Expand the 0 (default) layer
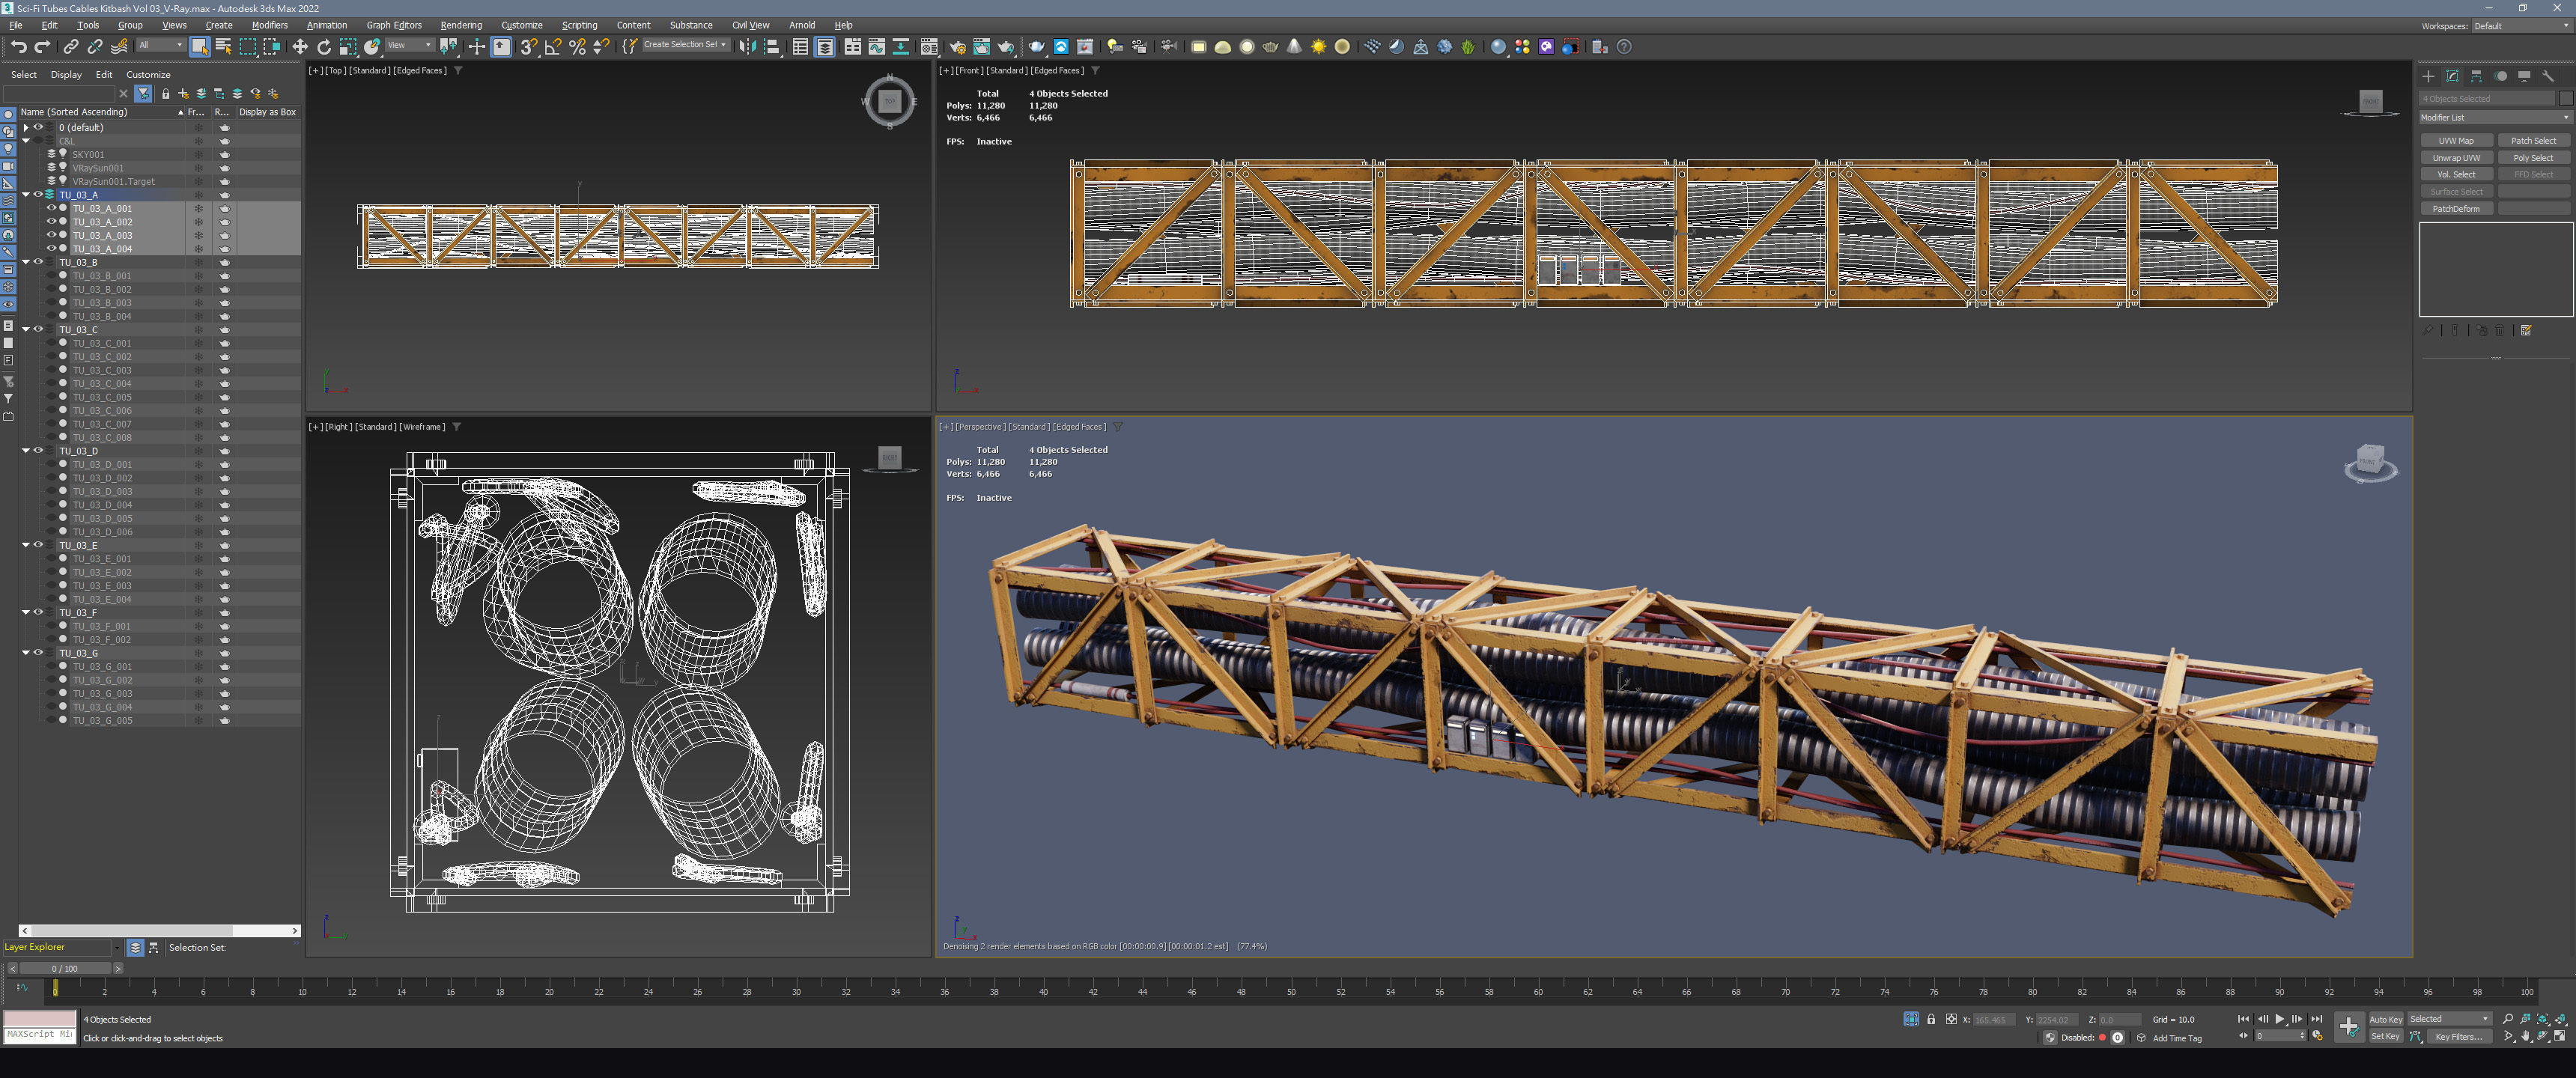This screenshot has height=1078, width=2576. (26, 127)
